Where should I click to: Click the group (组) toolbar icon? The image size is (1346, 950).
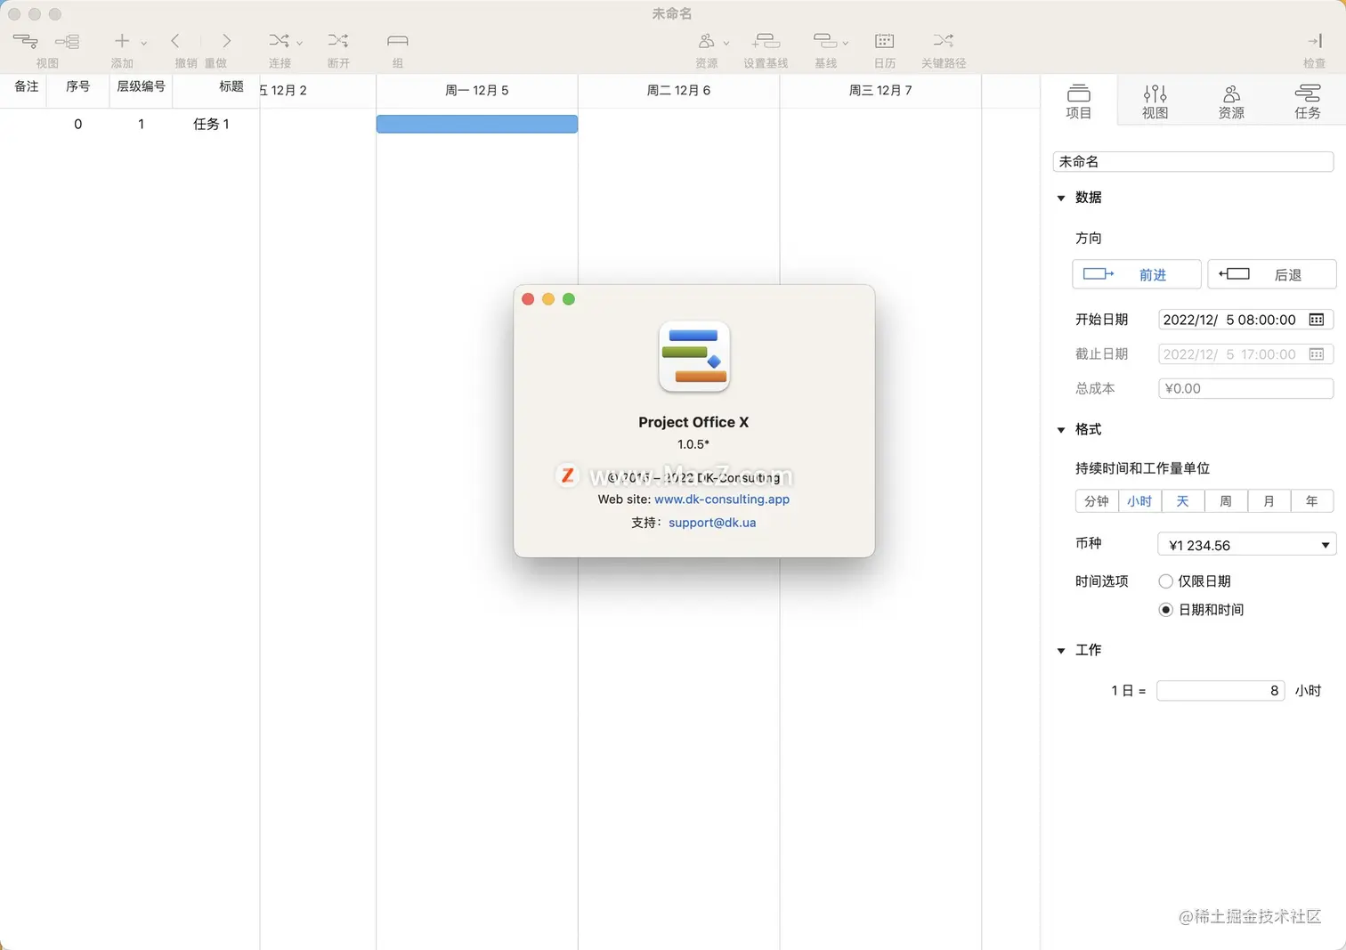pos(398,41)
